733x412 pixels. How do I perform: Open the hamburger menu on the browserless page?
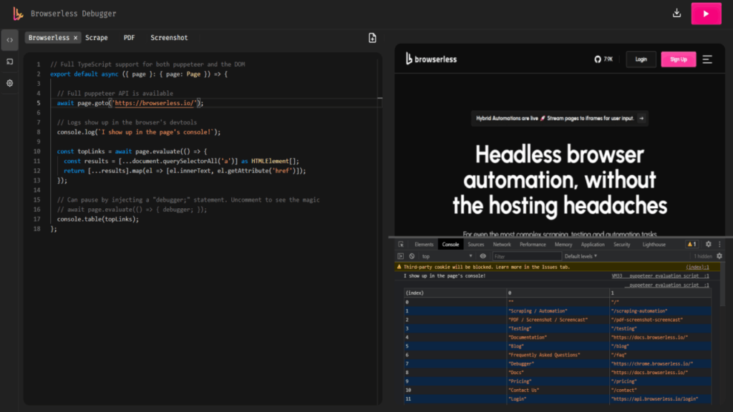click(x=707, y=59)
